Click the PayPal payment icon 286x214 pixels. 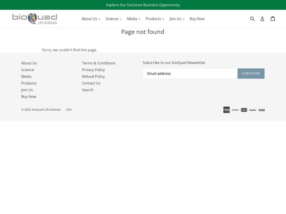(253, 110)
